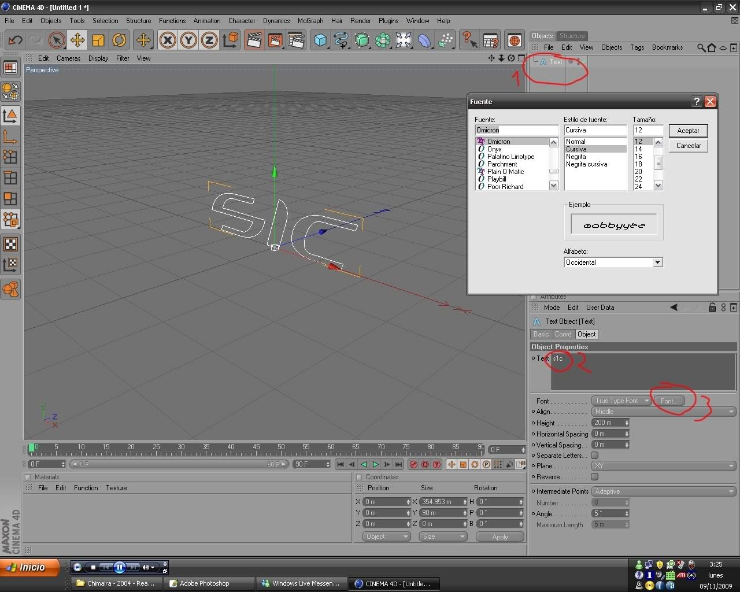This screenshot has width=740, height=592.
Task: Open the render settings clapperboard
Action: coord(295,40)
